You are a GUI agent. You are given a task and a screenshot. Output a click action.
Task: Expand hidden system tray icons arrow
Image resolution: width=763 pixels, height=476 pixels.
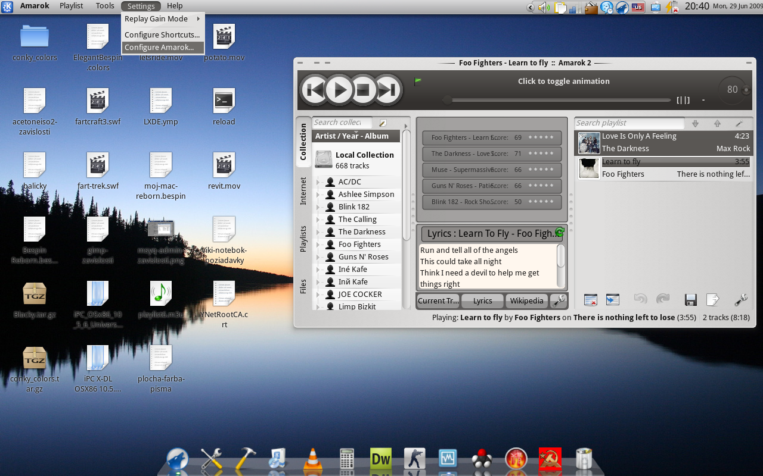point(531,7)
